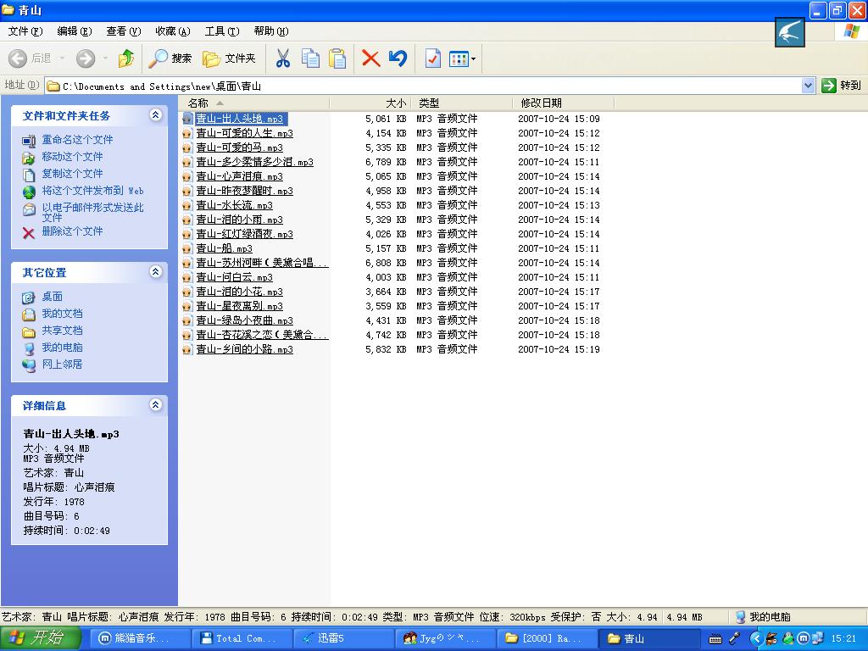Select file 青山-可爱的马.mp3
Viewport: 868px width, 651px height.
tap(240, 147)
